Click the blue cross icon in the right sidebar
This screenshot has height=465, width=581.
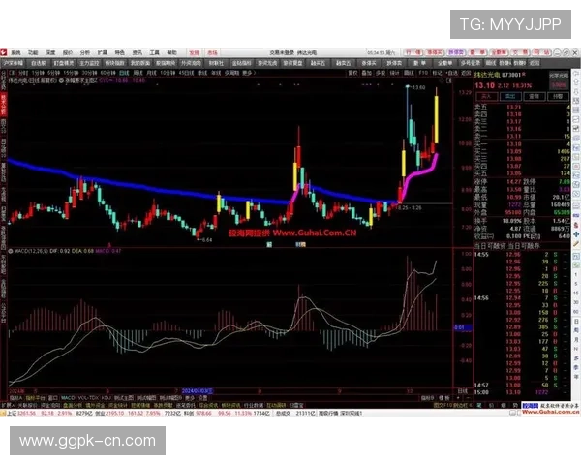(576, 234)
